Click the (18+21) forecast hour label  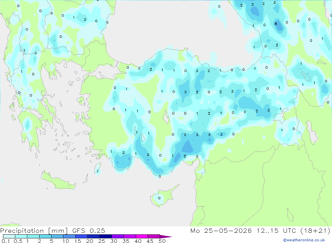[315, 230]
